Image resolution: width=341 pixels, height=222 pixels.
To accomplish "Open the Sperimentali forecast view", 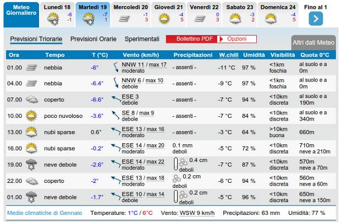I will click(x=142, y=40).
